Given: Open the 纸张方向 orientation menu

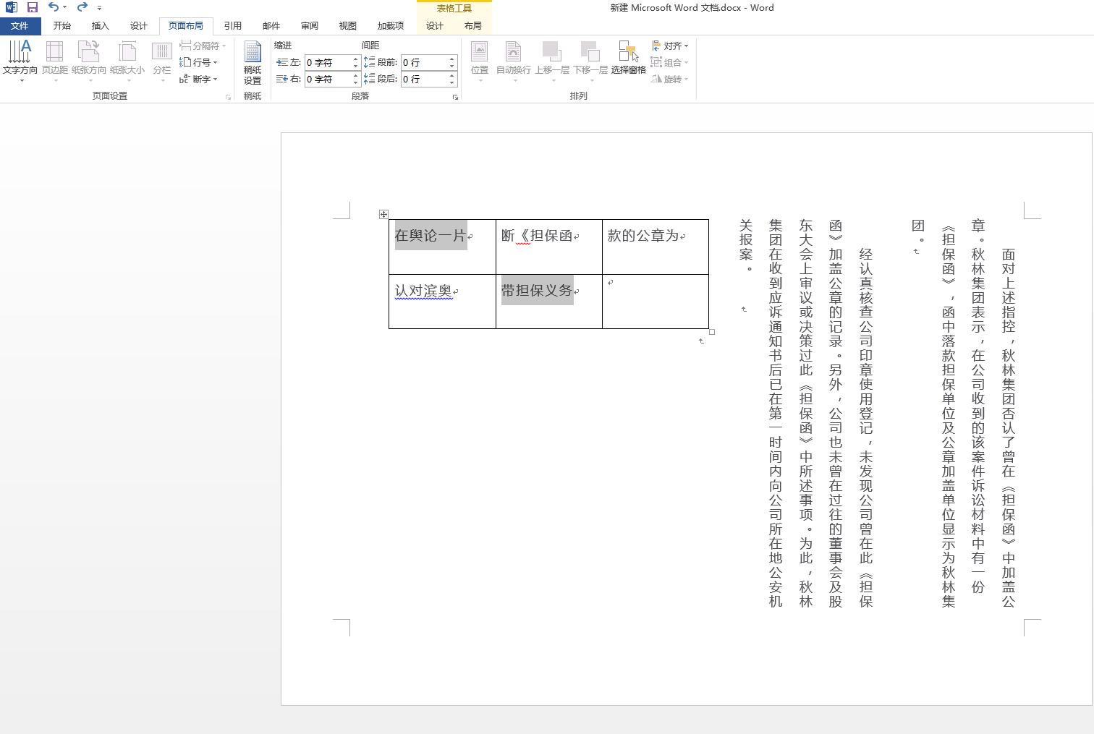Looking at the screenshot, I should click(89, 61).
